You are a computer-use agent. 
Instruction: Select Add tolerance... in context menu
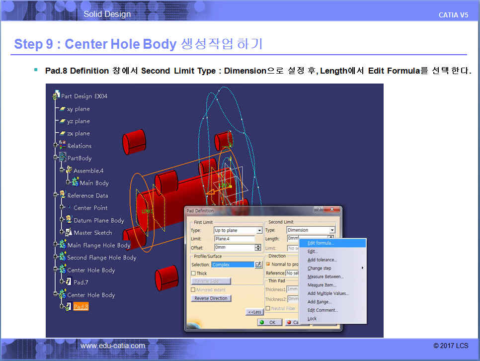(322, 260)
